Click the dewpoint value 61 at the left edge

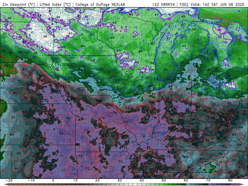coord(3,88)
